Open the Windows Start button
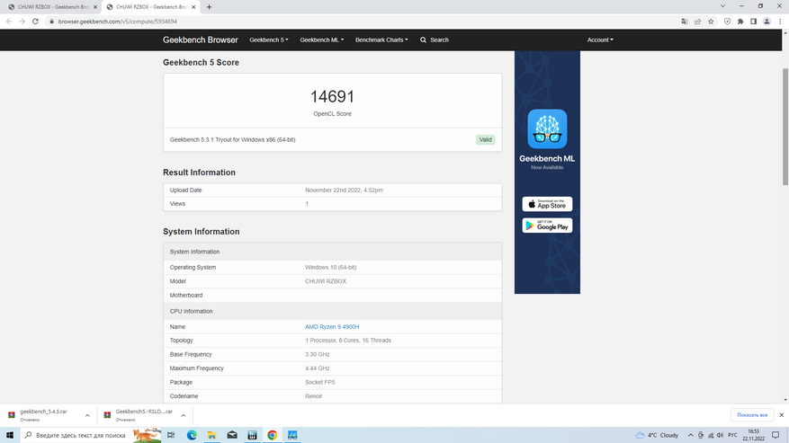This screenshot has width=789, height=443. 10,435
